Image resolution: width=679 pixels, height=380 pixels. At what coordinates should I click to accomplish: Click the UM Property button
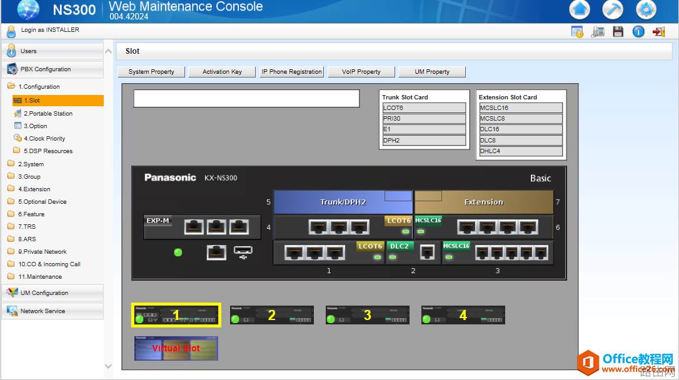pyautogui.click(x=432, y=72)
